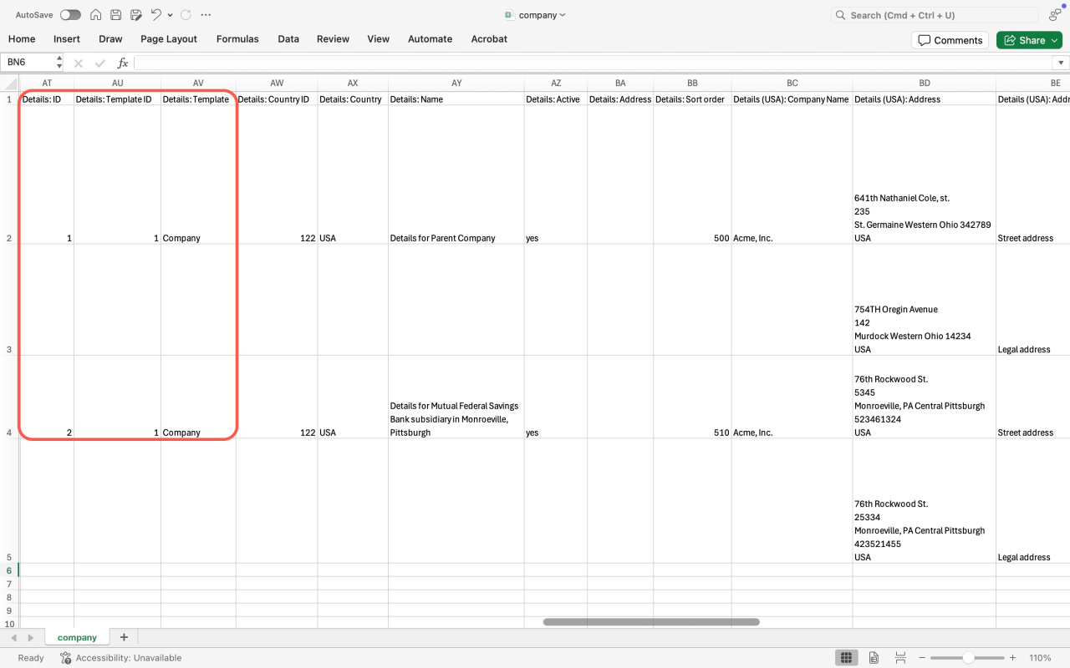Toggle the AutoSave switch
The width and height of the screenshot is (1070, 668).
pos(70,15)
